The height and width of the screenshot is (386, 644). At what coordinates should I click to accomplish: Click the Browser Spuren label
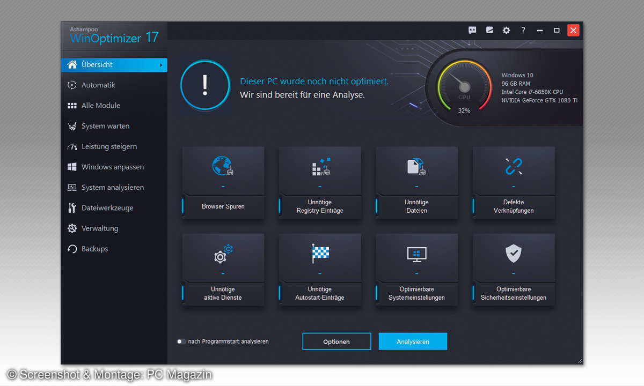223,206
